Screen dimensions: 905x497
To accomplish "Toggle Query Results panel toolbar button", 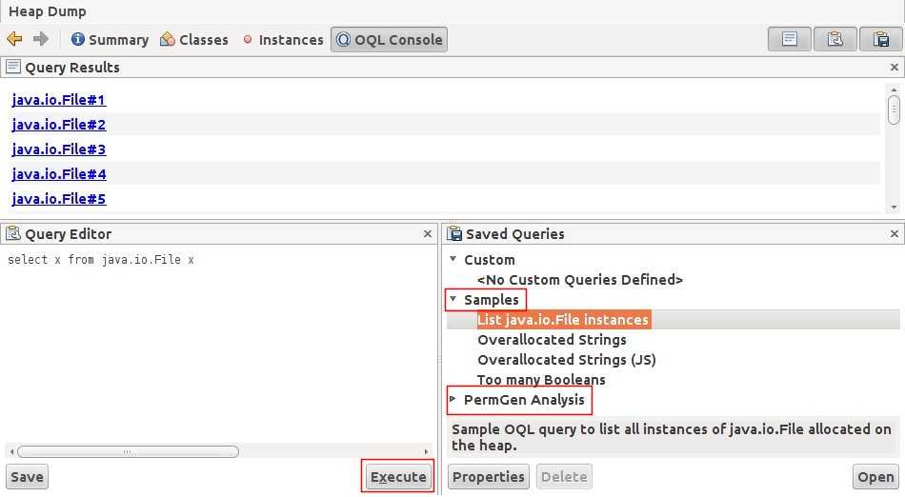I will [x=789, y=39].
